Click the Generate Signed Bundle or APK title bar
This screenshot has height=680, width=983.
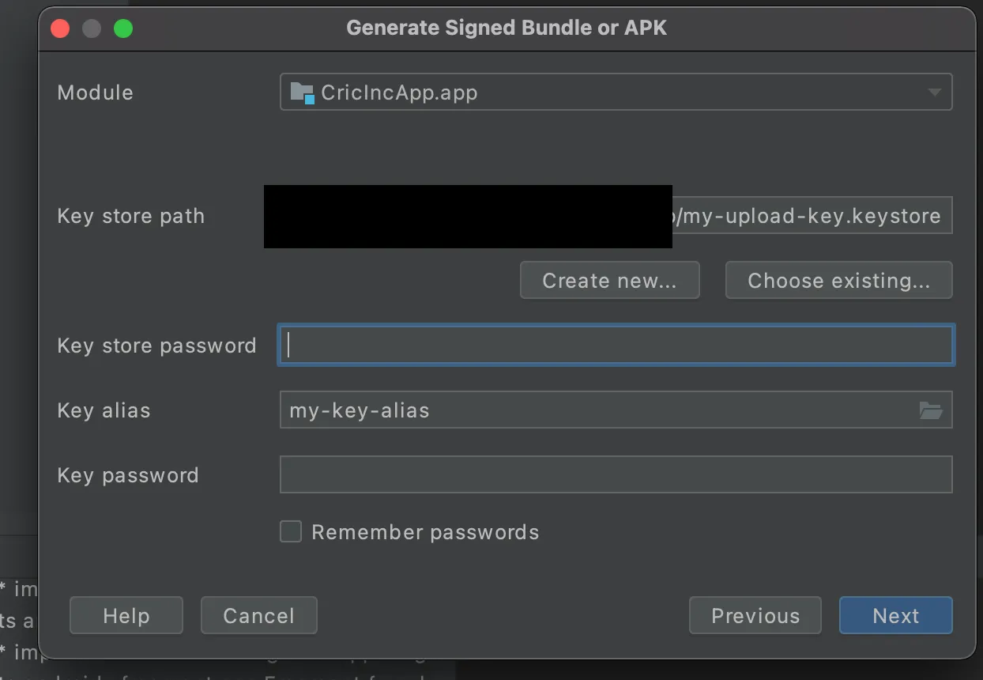tap(506, 28)
